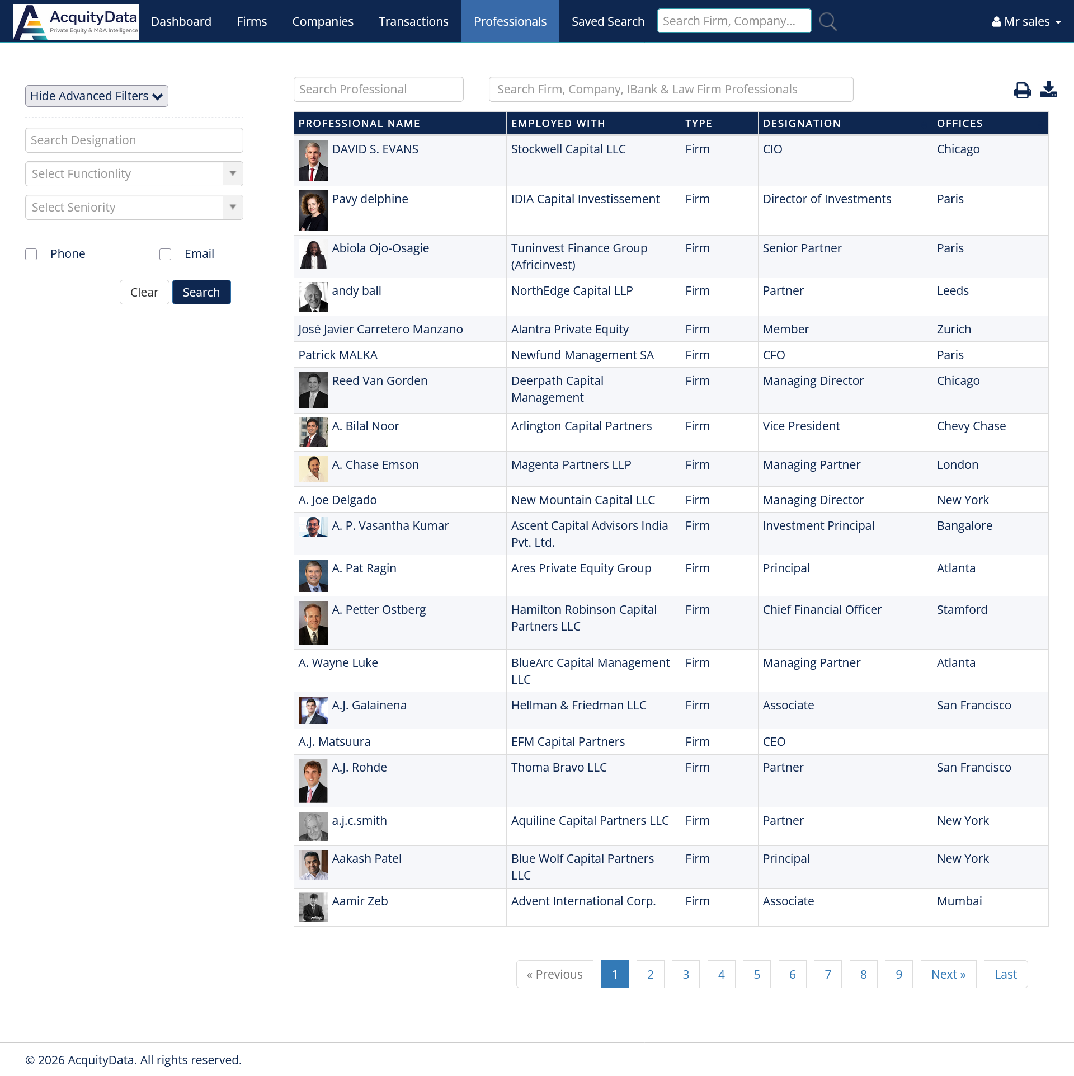The width and height of the screenshot is (1074, 1076).
Task: Click the Clear filters button
Action: pyautogui.click(x=144, y=293)
